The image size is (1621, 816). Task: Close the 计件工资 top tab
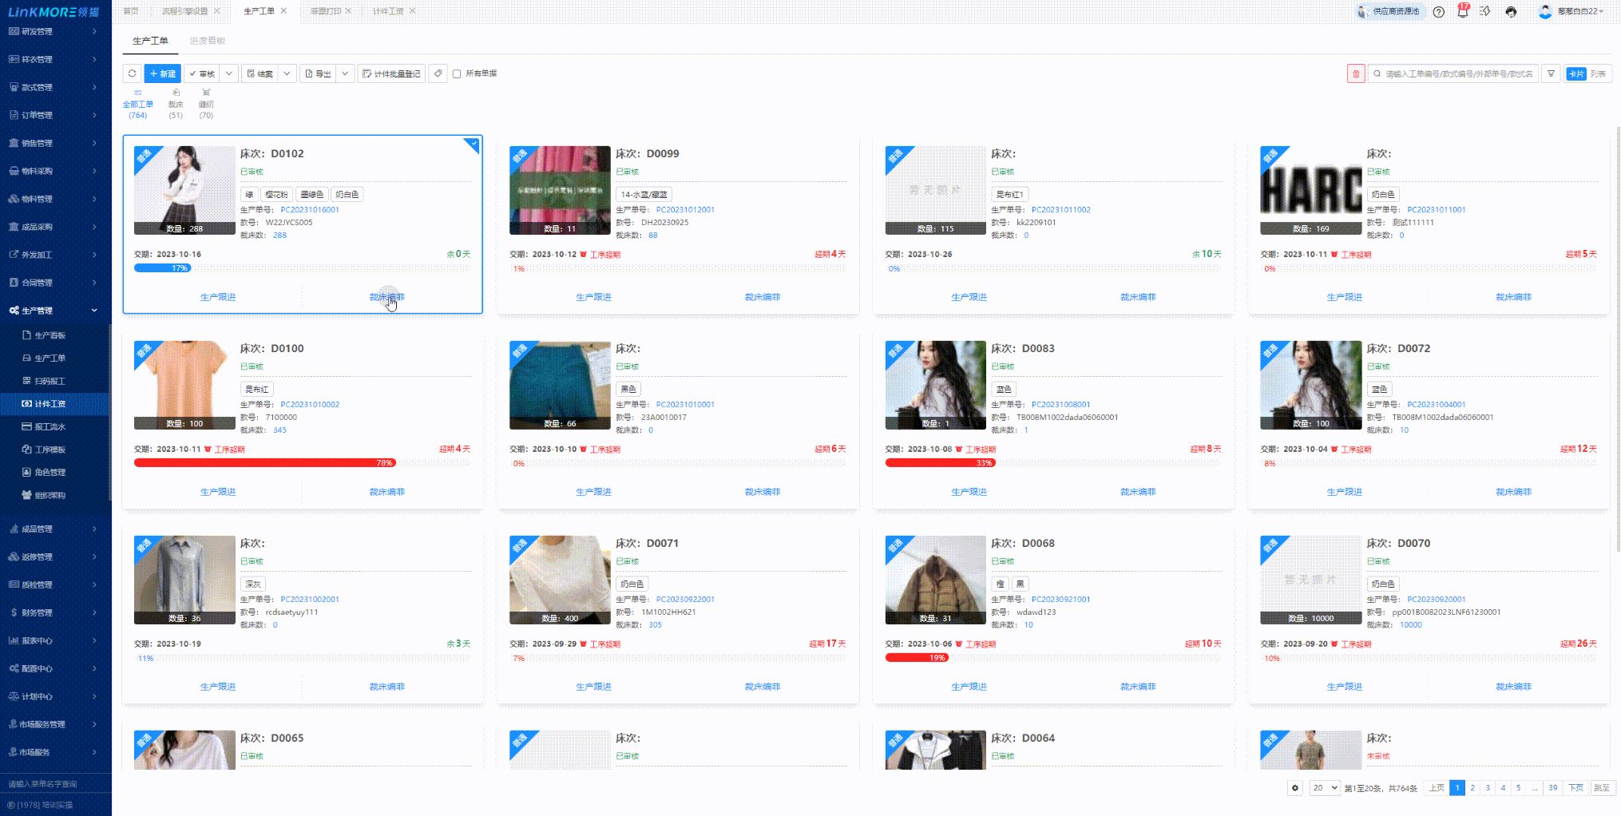(x=412, y=11)
